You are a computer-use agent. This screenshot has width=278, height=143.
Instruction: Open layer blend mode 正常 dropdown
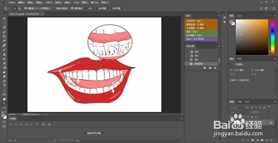coord(239,112)
